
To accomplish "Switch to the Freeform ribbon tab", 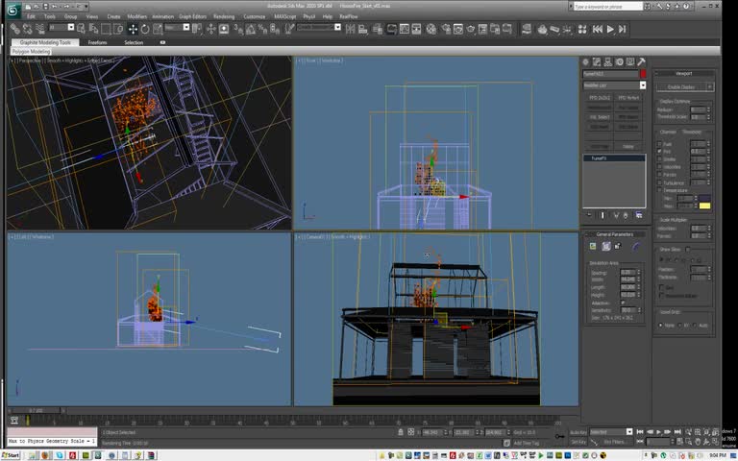I will 97,42.
